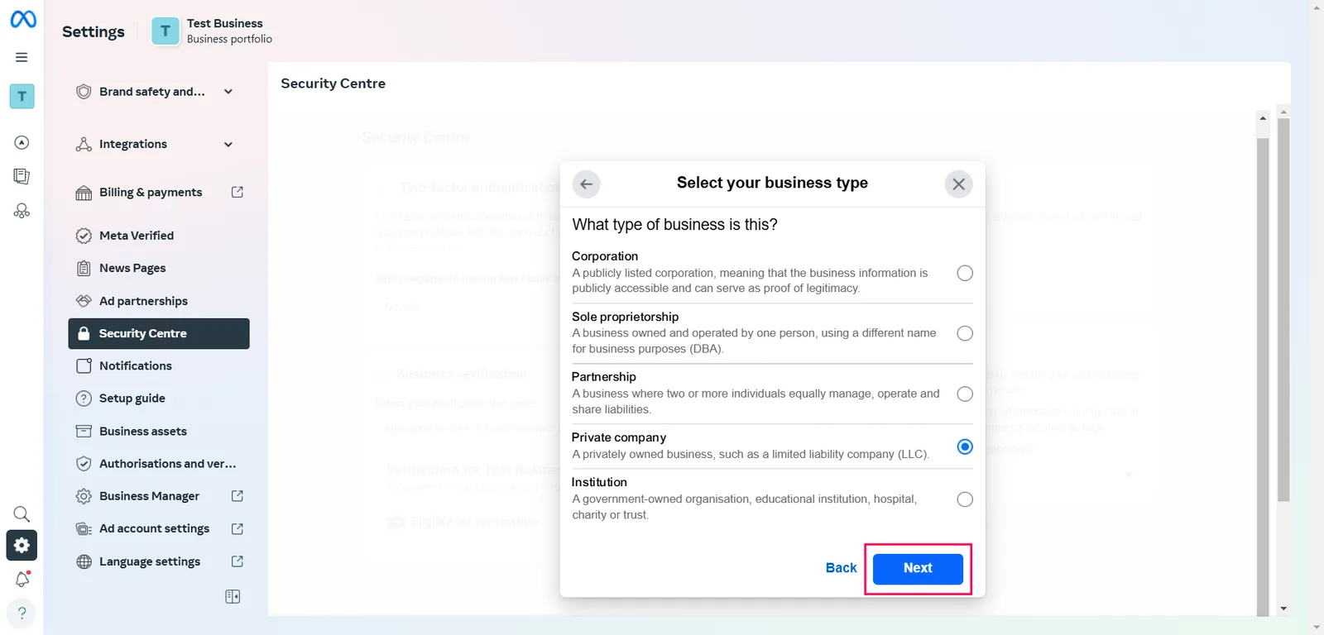Open Business assets menu item
Image resolution: width=1324 pixels, height=635 pixels.
click(x=159, y=431)
